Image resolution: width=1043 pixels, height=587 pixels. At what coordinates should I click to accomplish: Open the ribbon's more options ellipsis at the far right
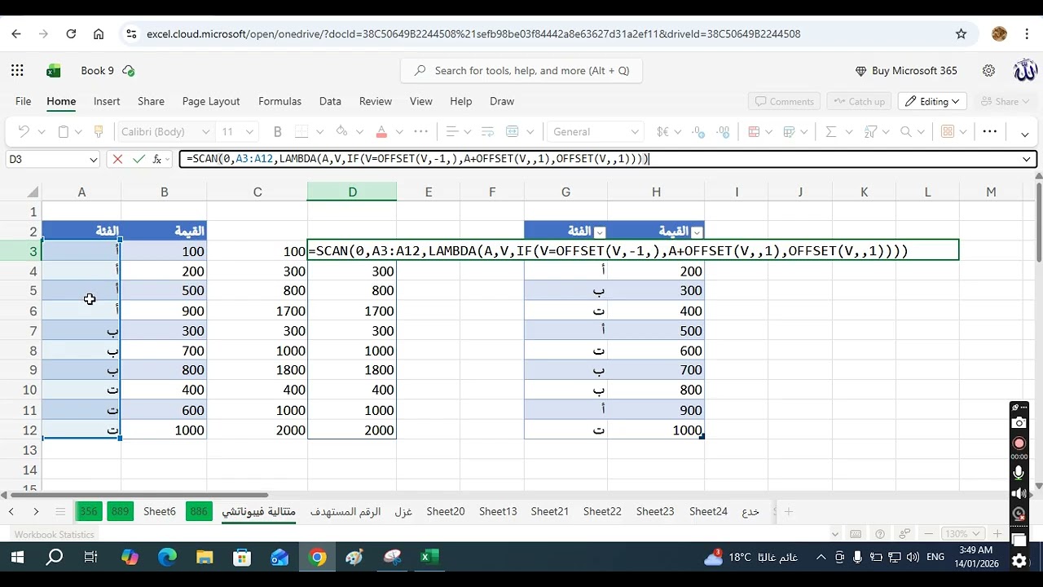pos(989,131)
